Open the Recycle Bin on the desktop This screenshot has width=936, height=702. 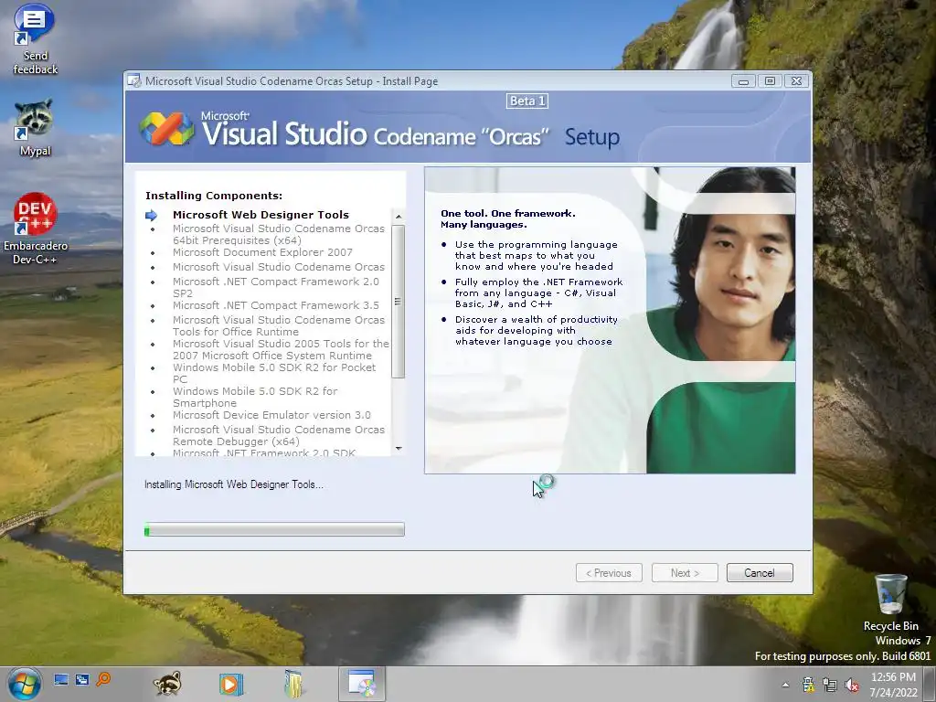890,602
